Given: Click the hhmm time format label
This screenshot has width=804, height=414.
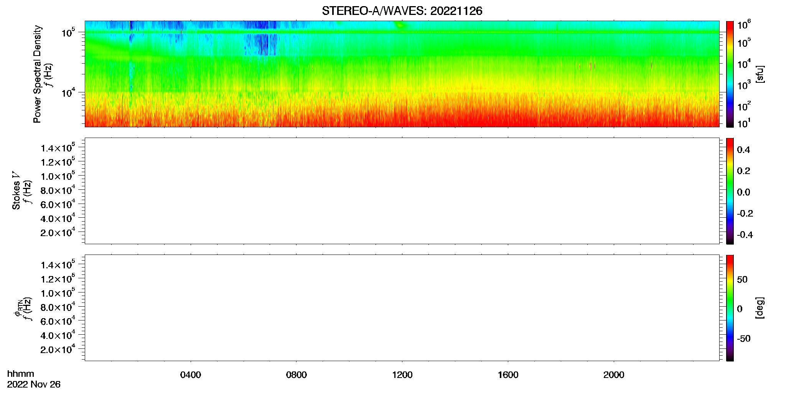Looking at the screenshot, I should (x=21, y=374).
